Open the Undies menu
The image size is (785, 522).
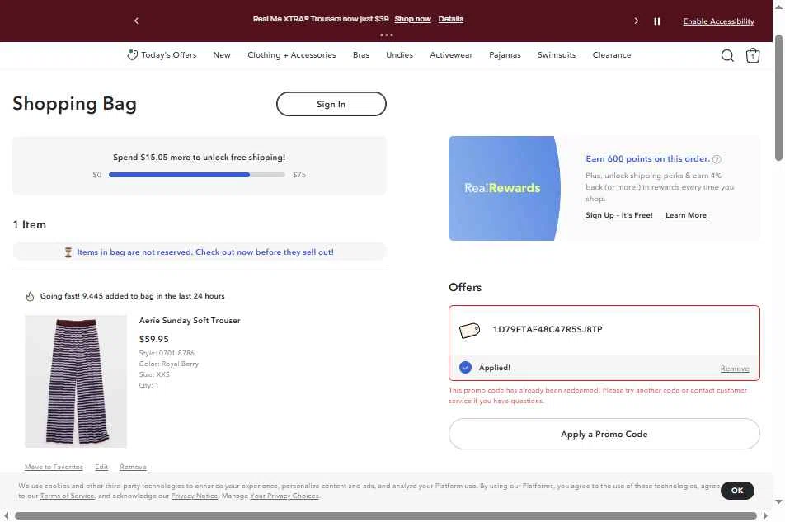coord(399,55)
